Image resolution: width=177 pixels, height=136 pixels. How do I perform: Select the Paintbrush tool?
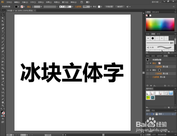3,41
